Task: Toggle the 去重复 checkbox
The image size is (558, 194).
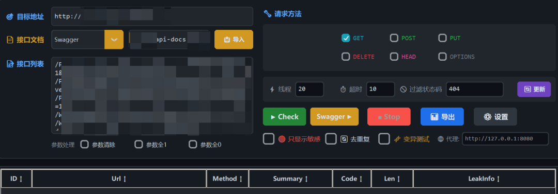Action: pyautogui.click(x=331, y=138)
